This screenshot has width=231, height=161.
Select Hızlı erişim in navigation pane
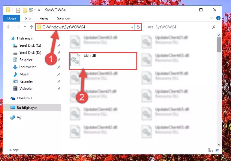[26, 38]
